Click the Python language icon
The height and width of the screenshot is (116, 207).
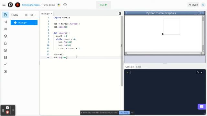click(59, 5)
